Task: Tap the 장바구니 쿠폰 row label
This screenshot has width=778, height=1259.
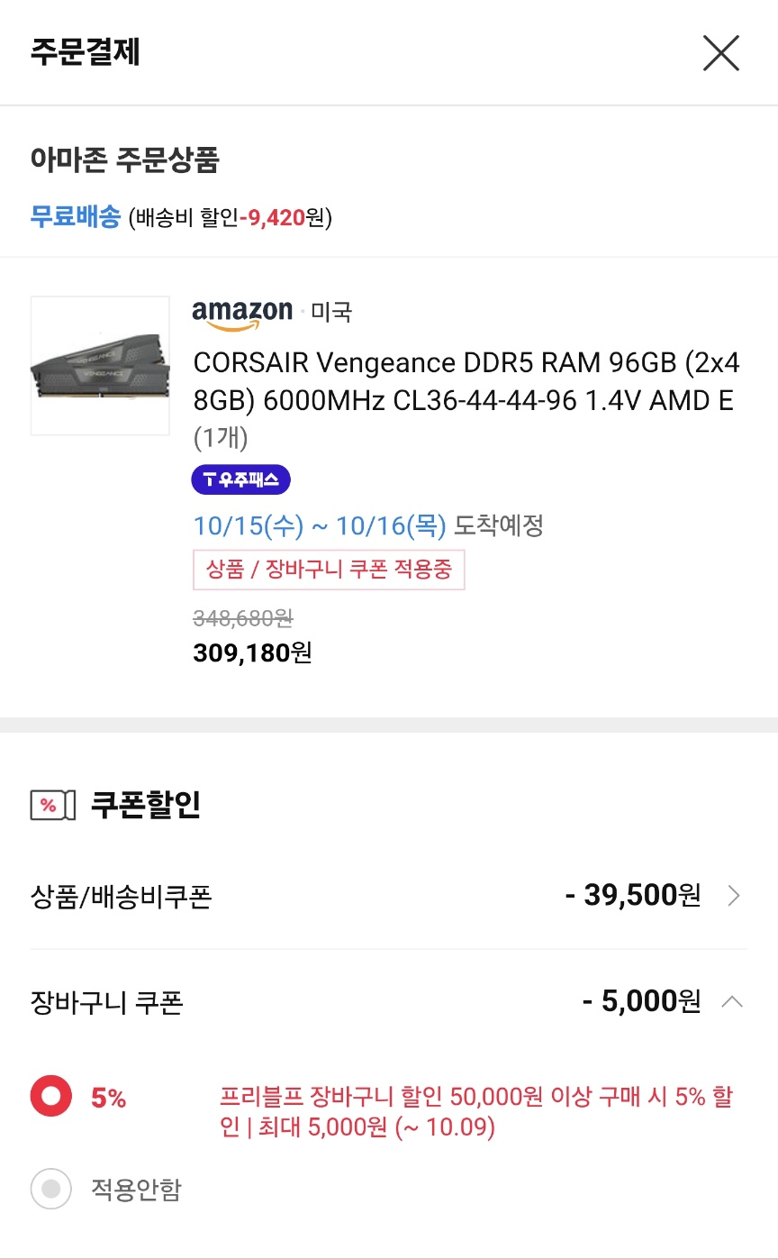Action: pyautogui.click(x=106, y=1002)
